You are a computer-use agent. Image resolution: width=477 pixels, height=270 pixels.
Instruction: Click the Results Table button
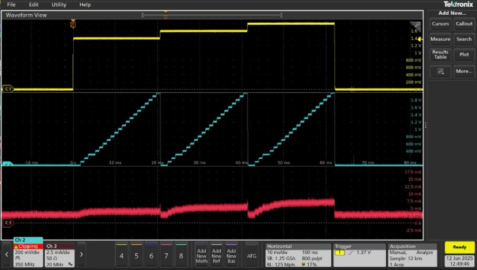(440, 54)
